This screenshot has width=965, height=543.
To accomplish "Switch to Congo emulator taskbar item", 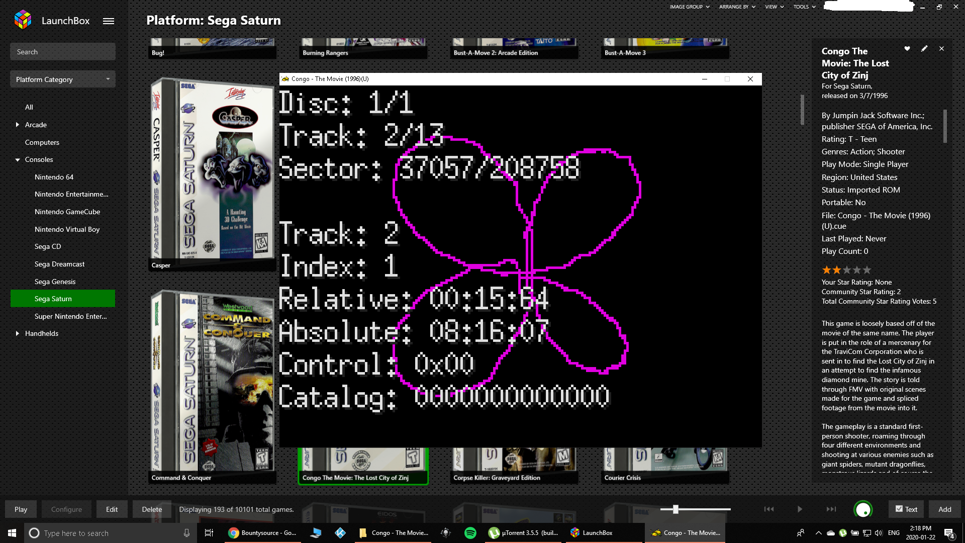I will pyautogui.click(x=686, y=533).
